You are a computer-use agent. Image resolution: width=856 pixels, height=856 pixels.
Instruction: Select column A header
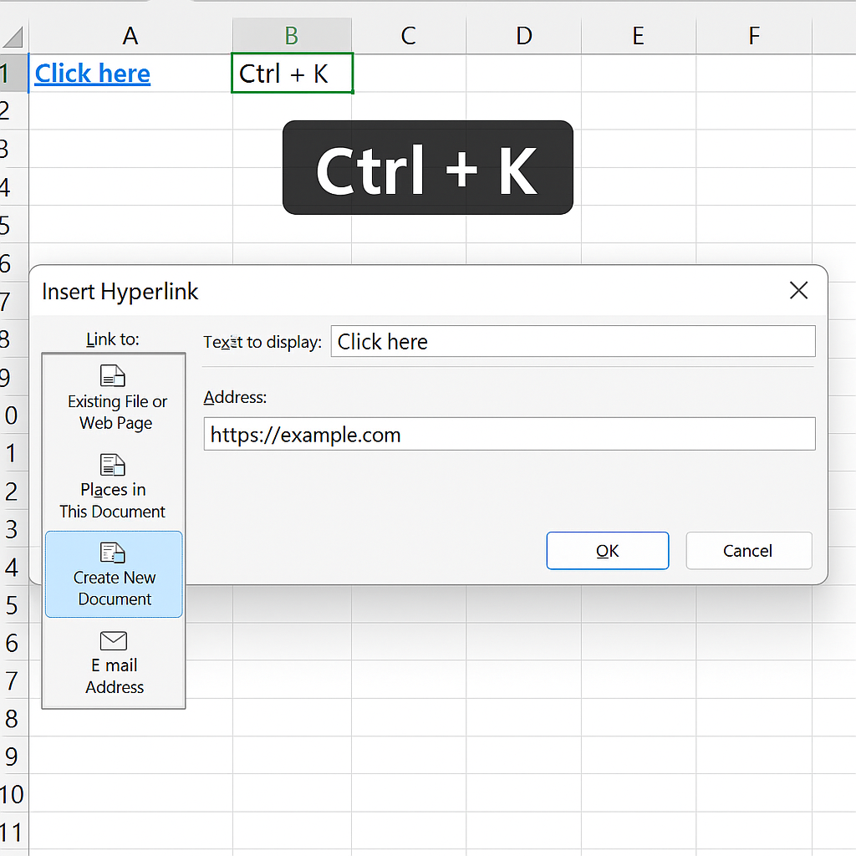[130, 36]
